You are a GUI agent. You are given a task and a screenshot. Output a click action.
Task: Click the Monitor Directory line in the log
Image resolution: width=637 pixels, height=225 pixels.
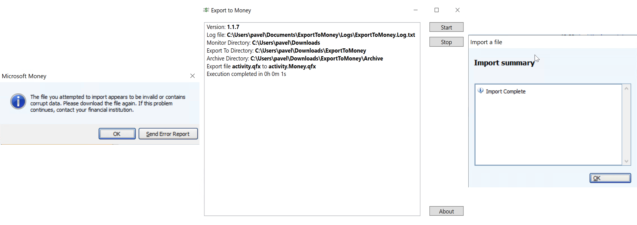pyautogui.click(x=263, y=43)
